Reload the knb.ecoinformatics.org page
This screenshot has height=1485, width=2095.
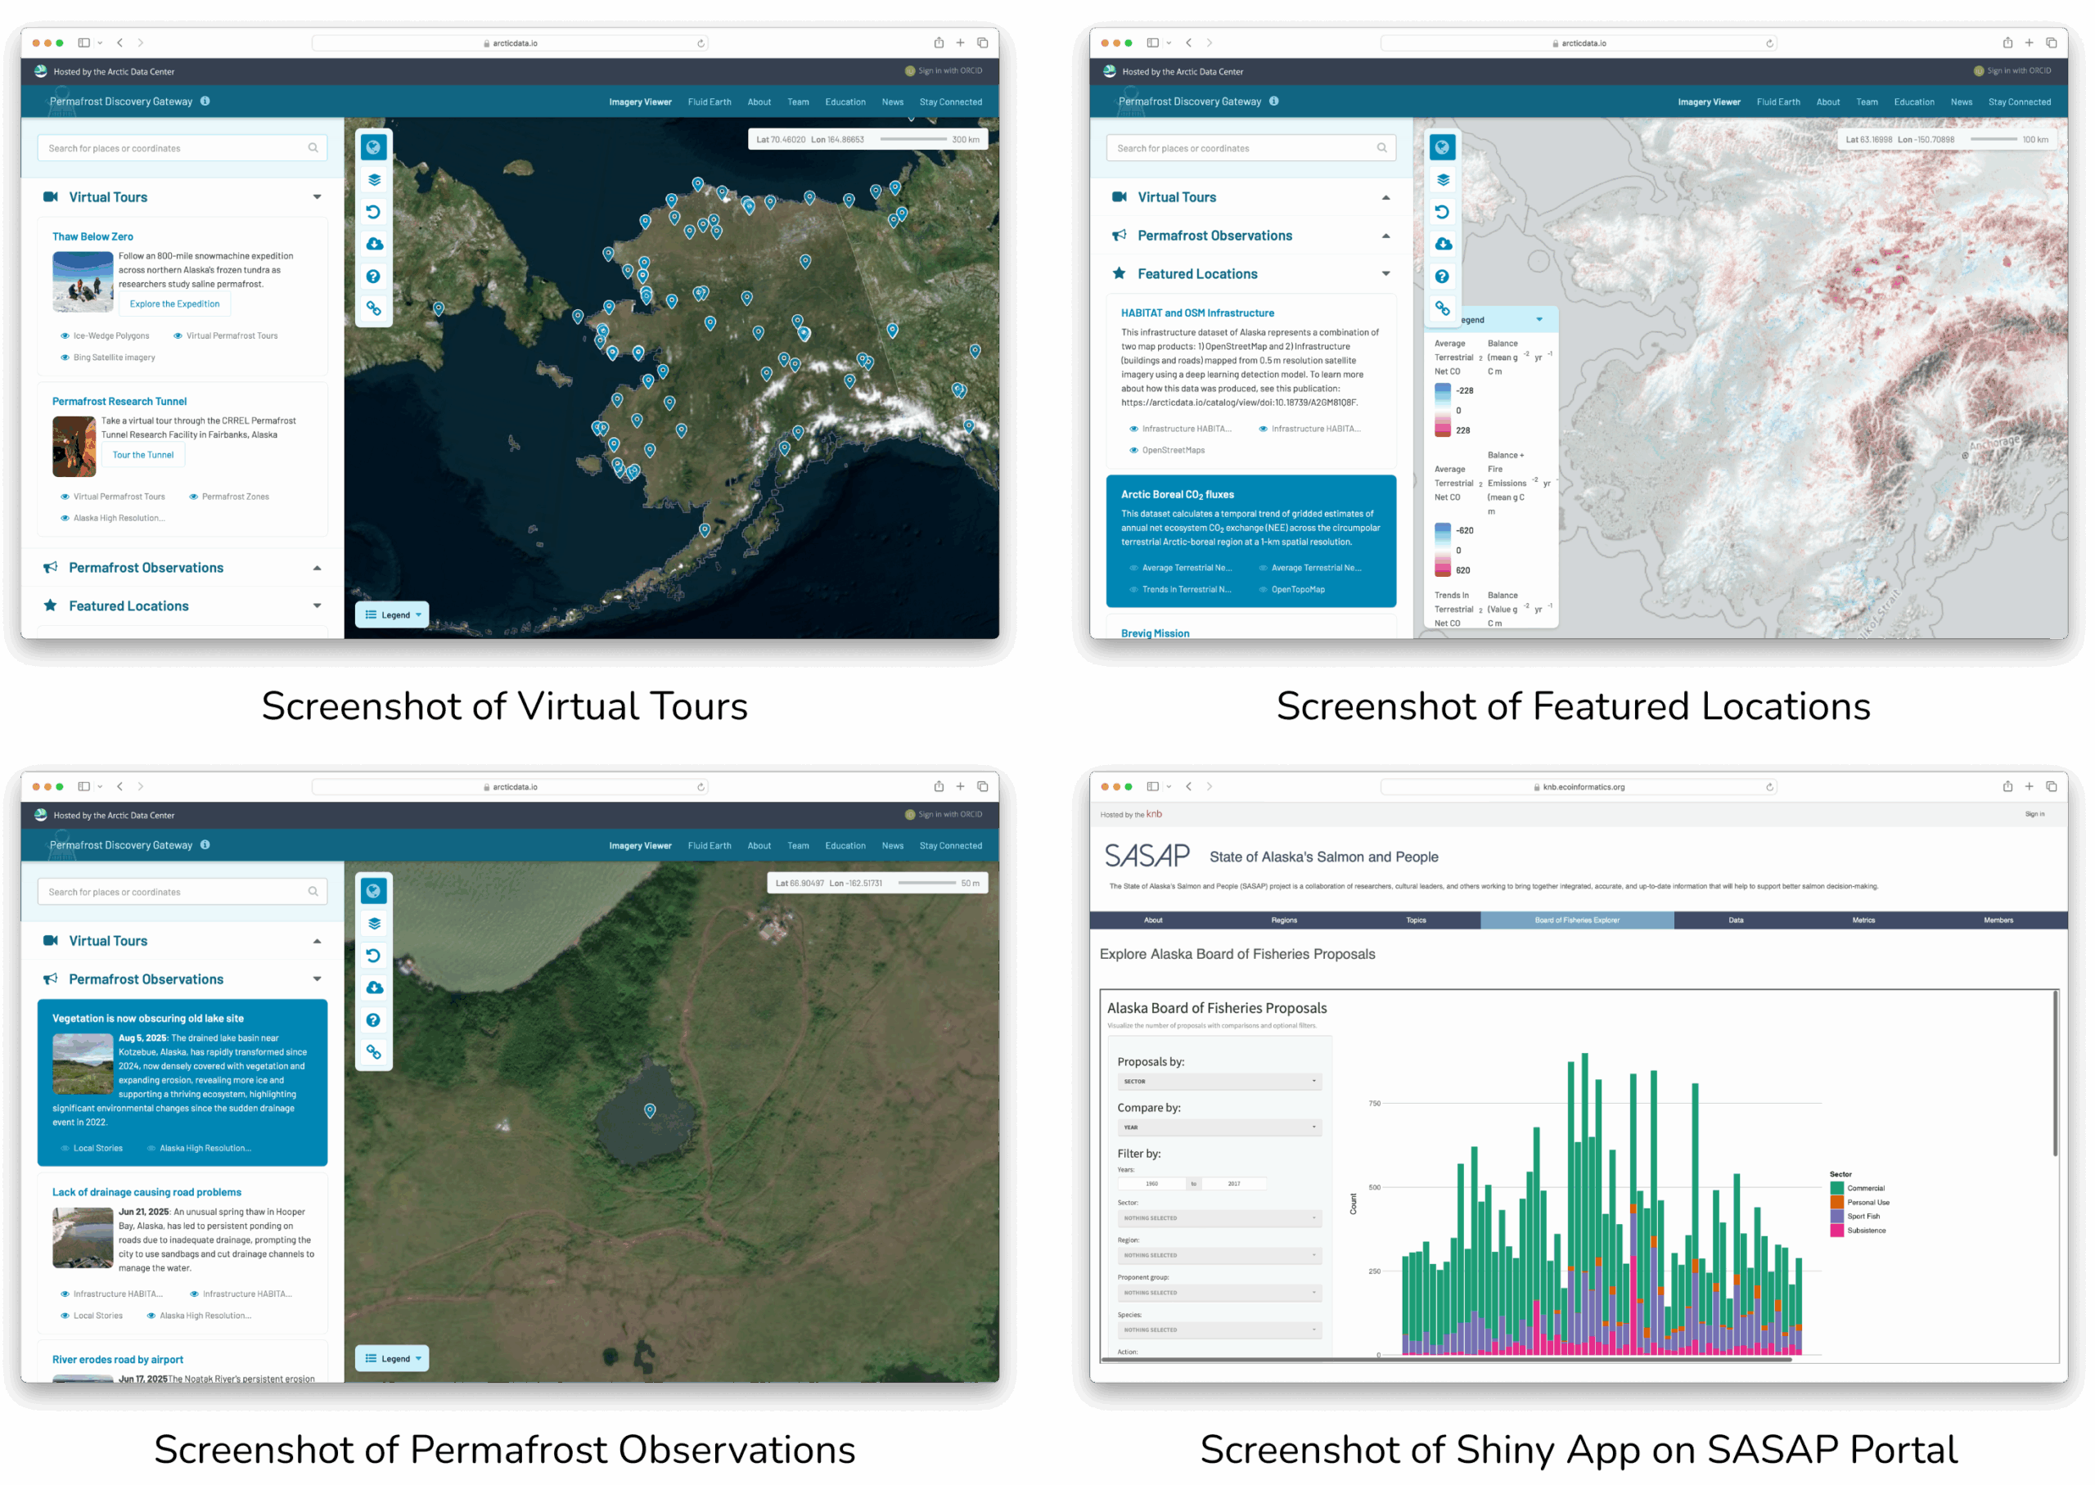(x=1769, y=786)
